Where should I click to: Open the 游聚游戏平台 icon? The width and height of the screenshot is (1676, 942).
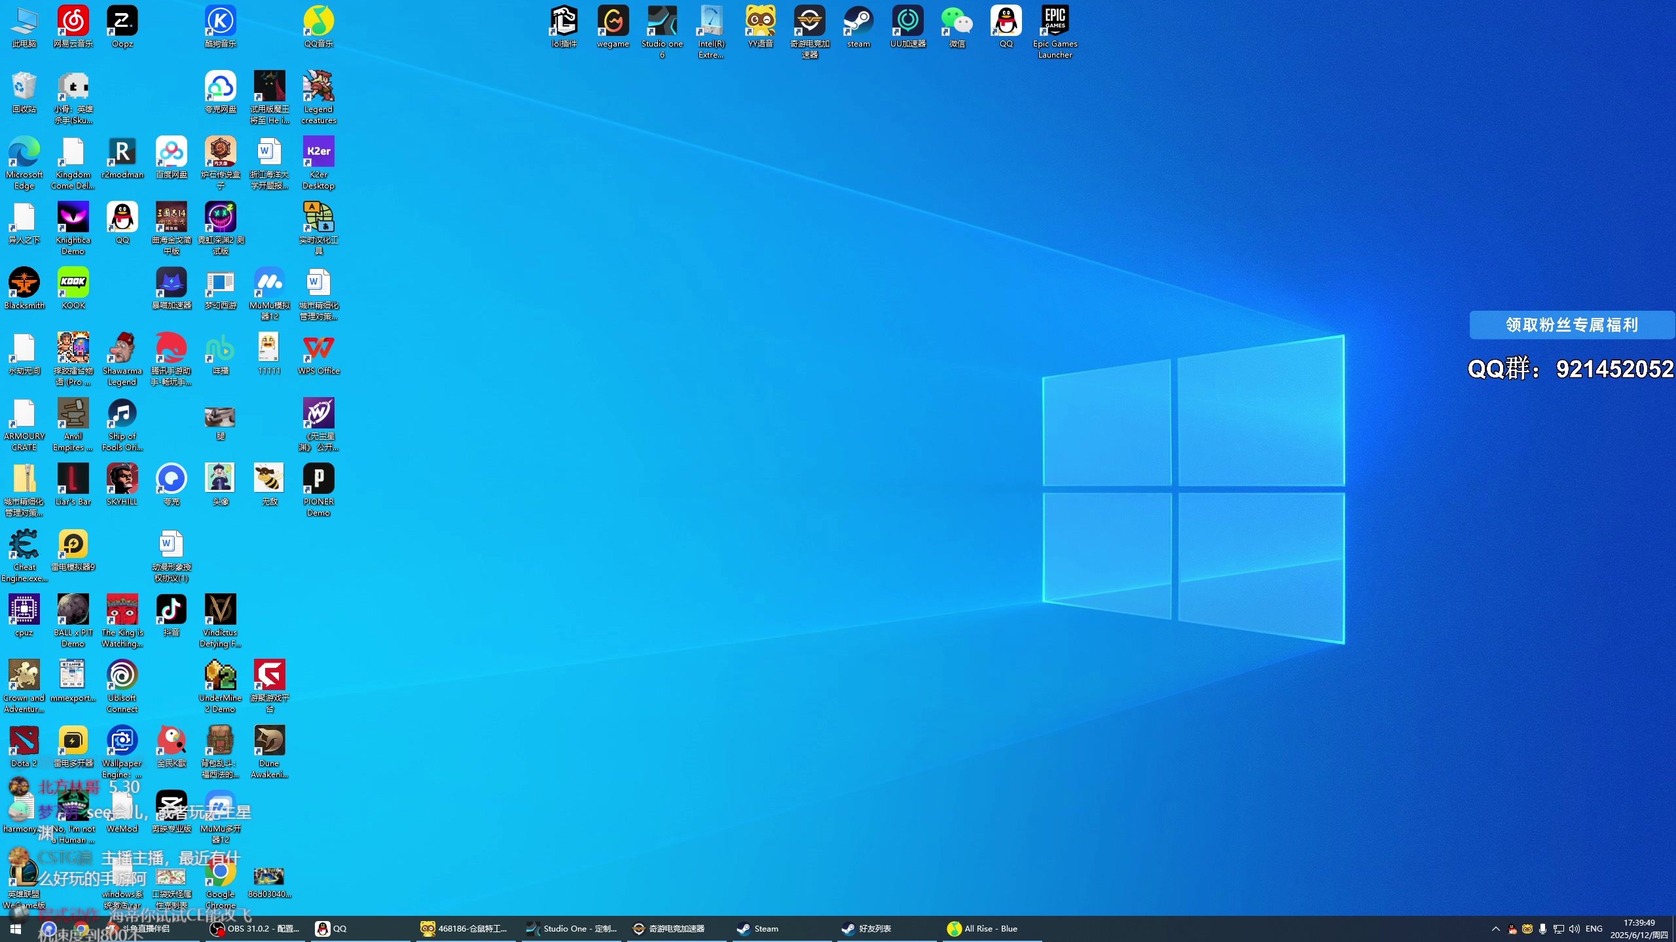point(269,686)
